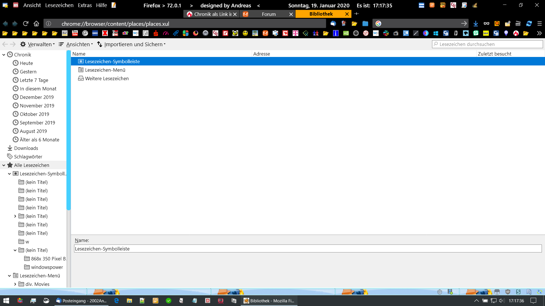Select Downloads in the sidebar

(x=26, y=148)
